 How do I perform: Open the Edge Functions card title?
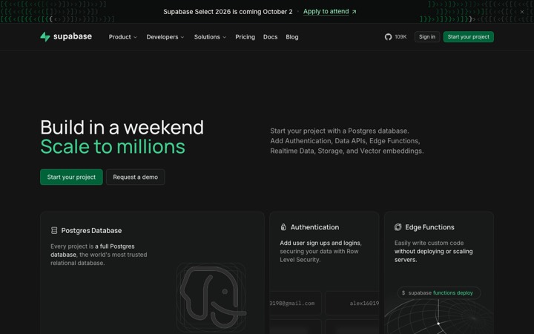click(429, 227)
